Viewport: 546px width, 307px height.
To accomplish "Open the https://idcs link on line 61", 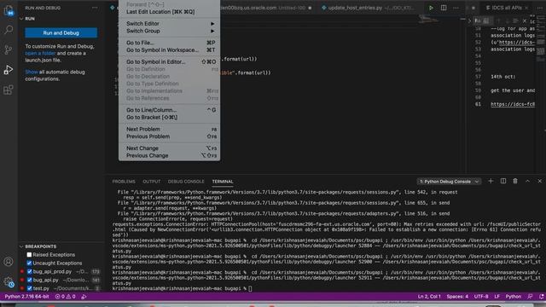I will tap(513, 104).
